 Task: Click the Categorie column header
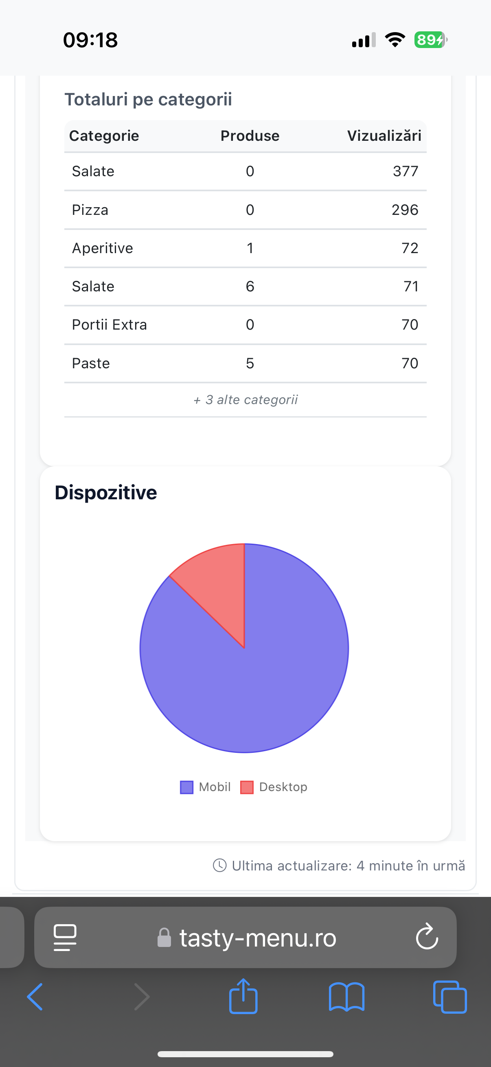[x=104, y=136]
